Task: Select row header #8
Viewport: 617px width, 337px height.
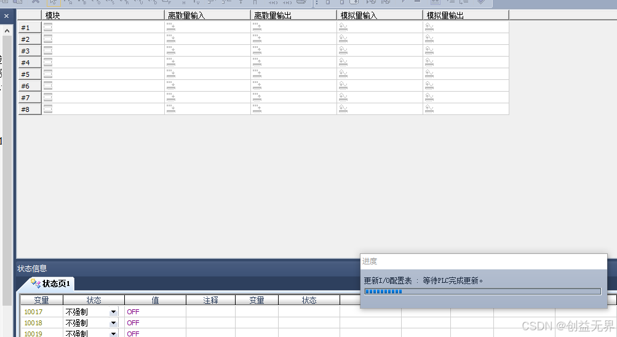Action: coord(30,109)
